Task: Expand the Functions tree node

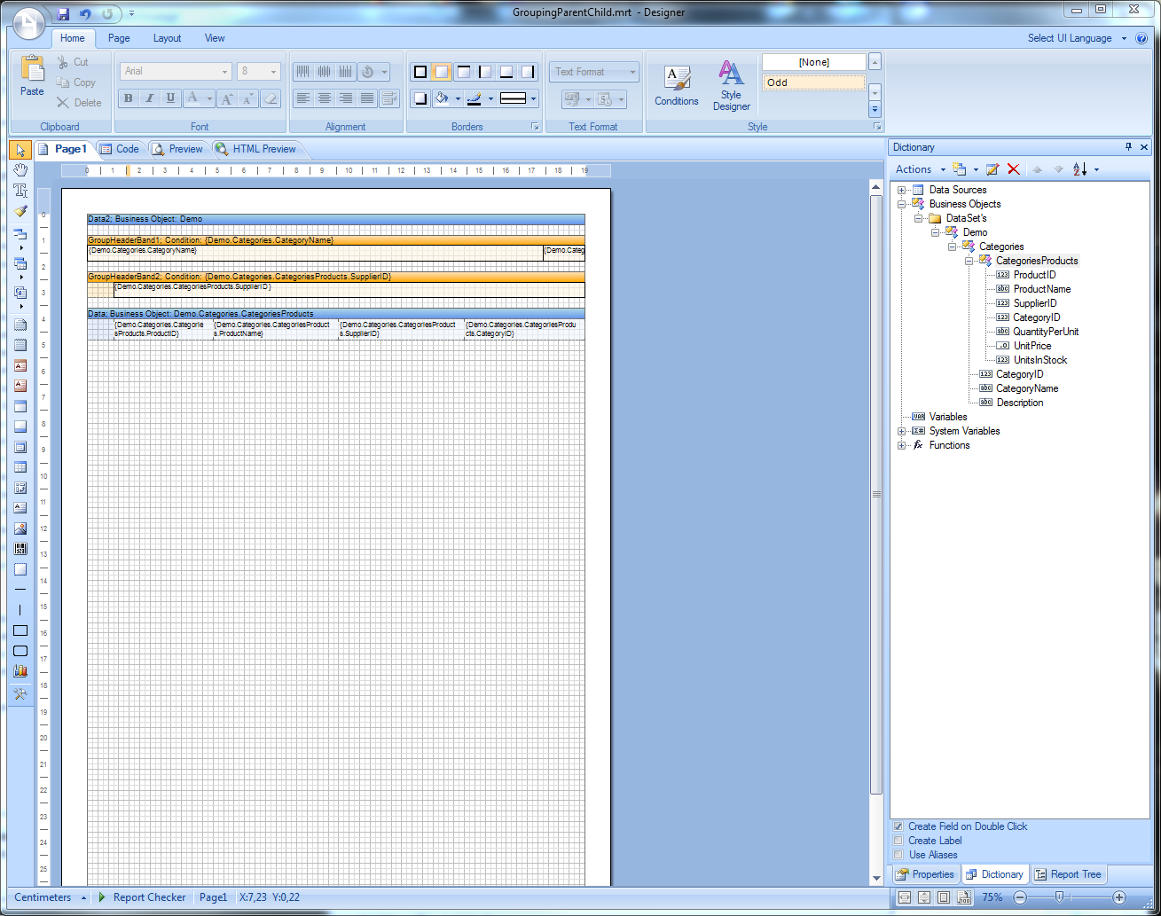Action: tap(902, 445)
